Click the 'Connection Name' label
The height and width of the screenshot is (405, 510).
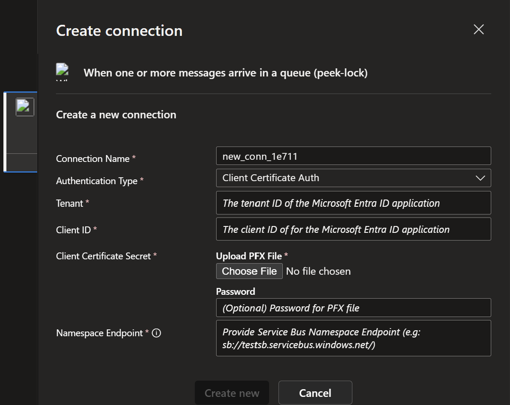tap(93, 159)
